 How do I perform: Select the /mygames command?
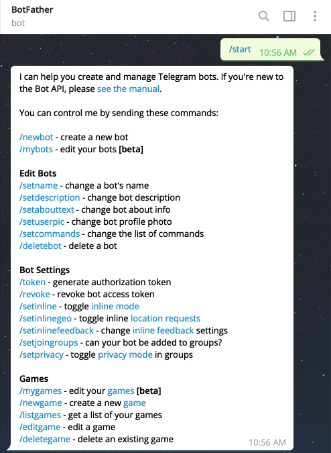(41, 391)
